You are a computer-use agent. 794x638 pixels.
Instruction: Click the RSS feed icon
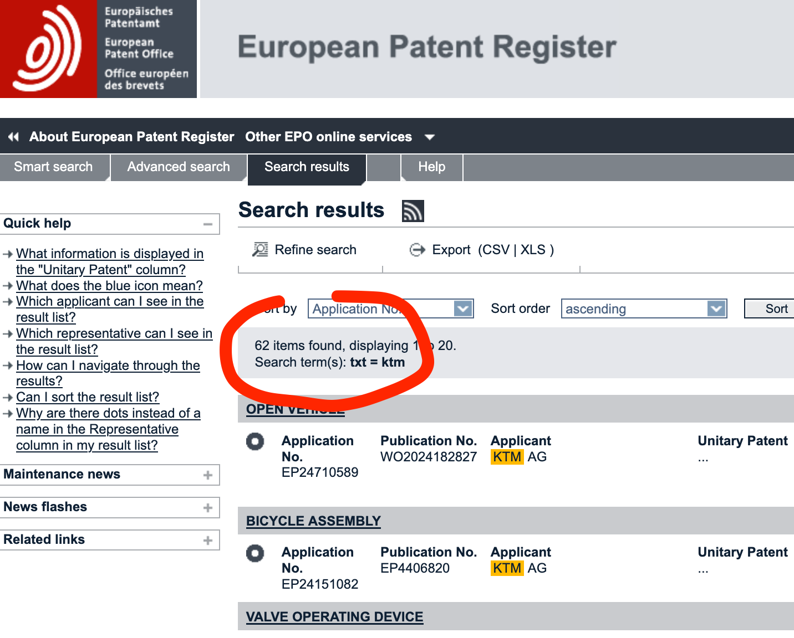click(413, 211)
